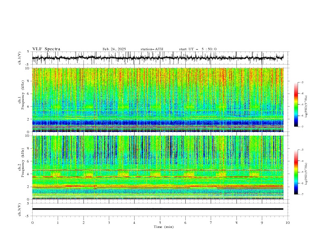Click the 'ch.3(V)' axis label
The image size is (324, 250).
(20, 210)
